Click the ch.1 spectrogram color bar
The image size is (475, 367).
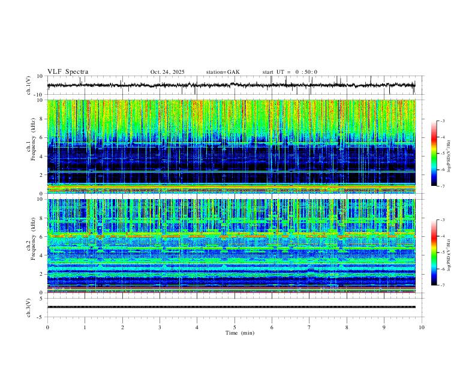(434, 154)
